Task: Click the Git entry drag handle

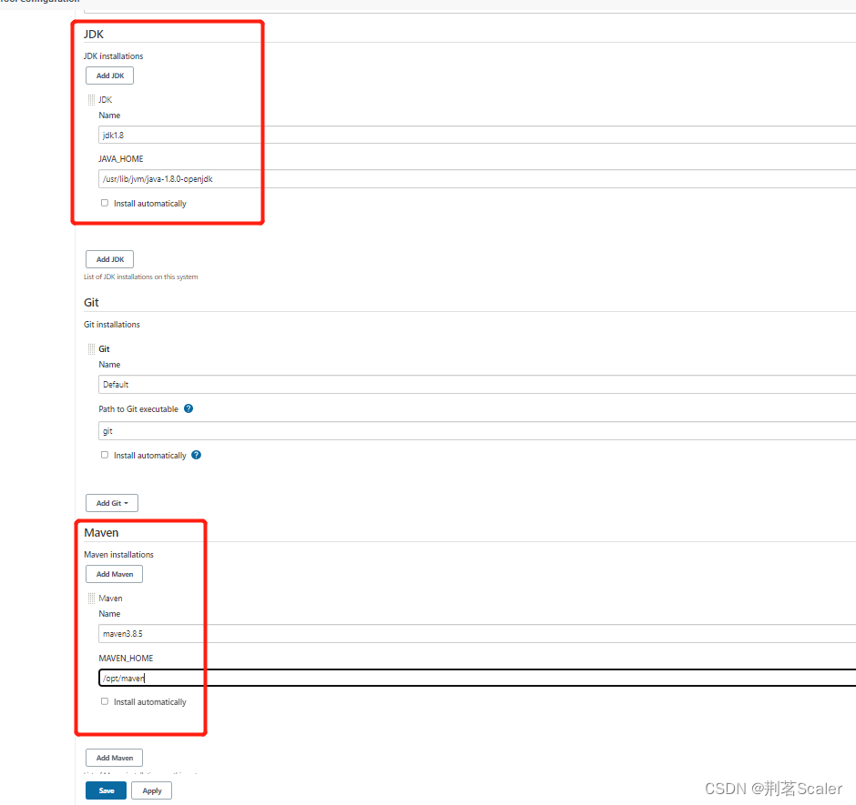Action: click(91, 349)
